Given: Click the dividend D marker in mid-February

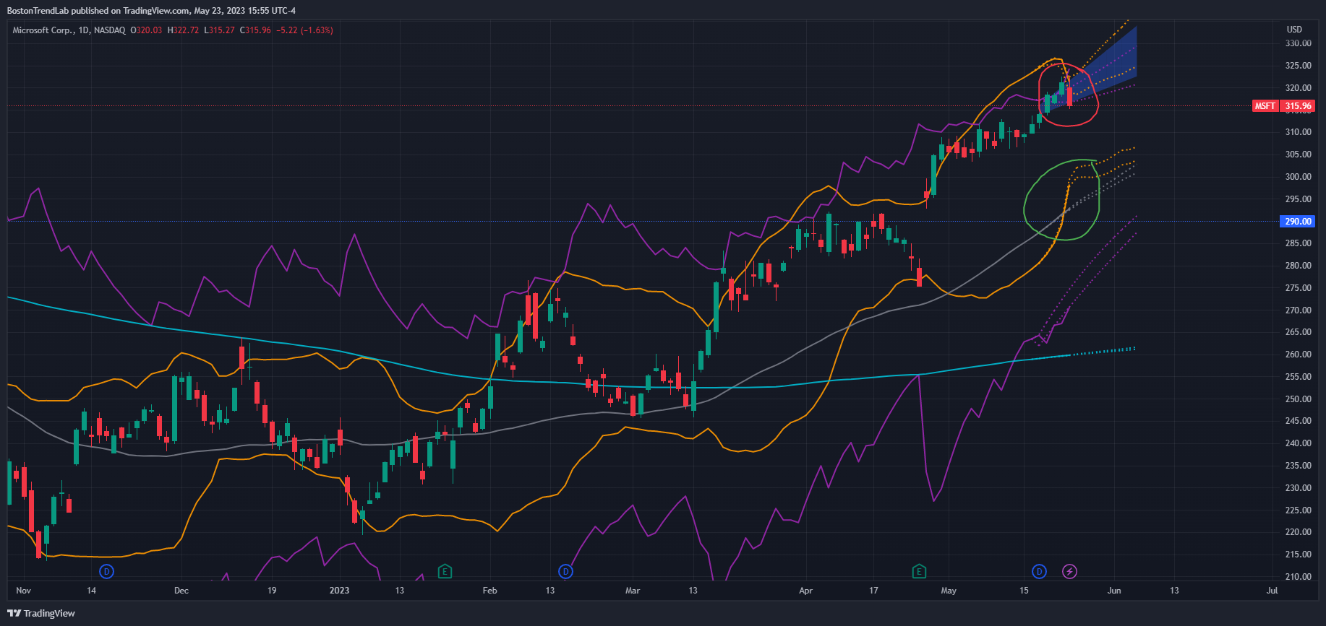Looking at the screenshot, I should click(565, 572).
